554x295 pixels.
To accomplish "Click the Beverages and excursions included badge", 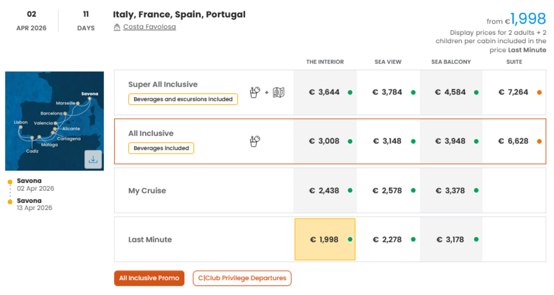I will (183, 99).
